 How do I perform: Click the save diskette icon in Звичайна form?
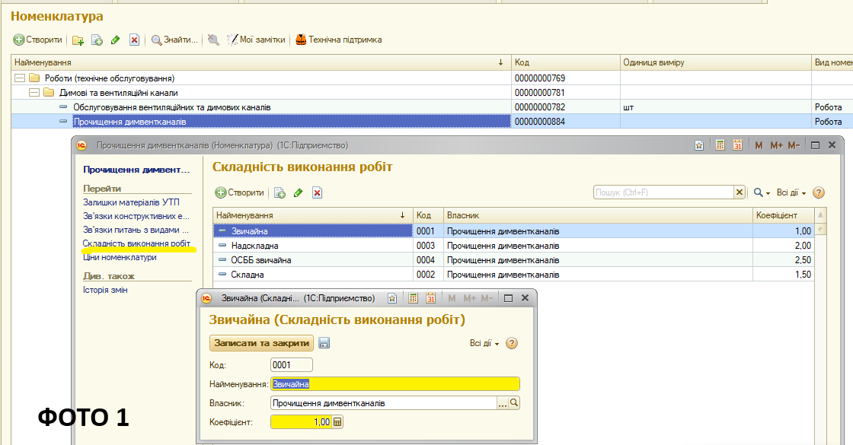324,343
